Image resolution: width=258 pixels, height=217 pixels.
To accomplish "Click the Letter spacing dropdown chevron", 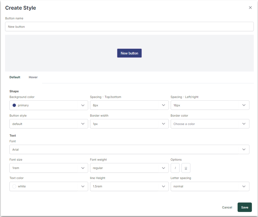I will point(244,186).
